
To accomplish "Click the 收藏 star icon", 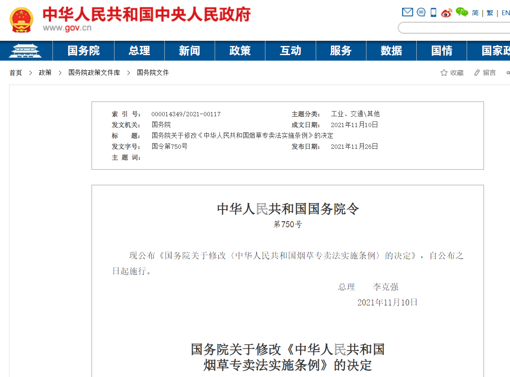I will (x=444, y=73).
